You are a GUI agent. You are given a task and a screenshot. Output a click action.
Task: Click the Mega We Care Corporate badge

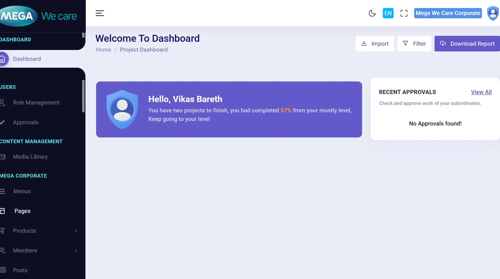pyautogui.click(x=448, y=13)
